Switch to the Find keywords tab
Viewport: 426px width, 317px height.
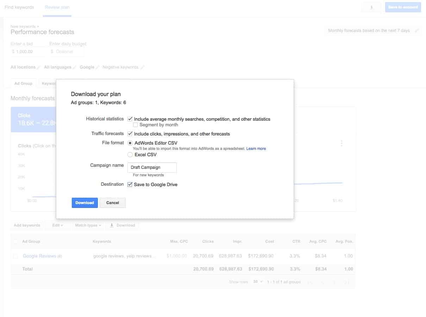[x=19, y=7]
